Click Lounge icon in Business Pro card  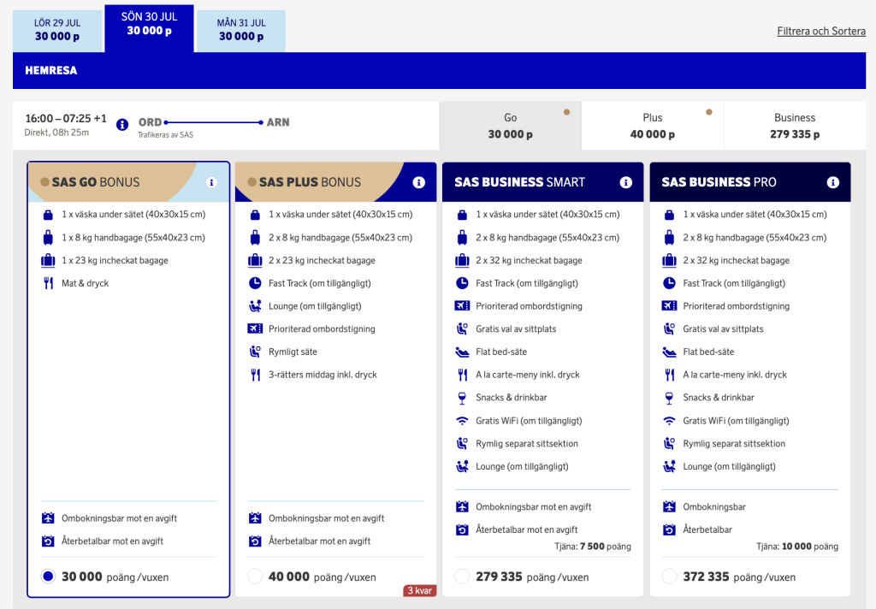(669, 466)
